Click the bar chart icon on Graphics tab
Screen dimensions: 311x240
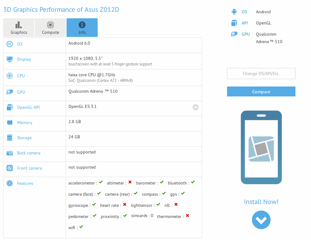tap(19, 25)
